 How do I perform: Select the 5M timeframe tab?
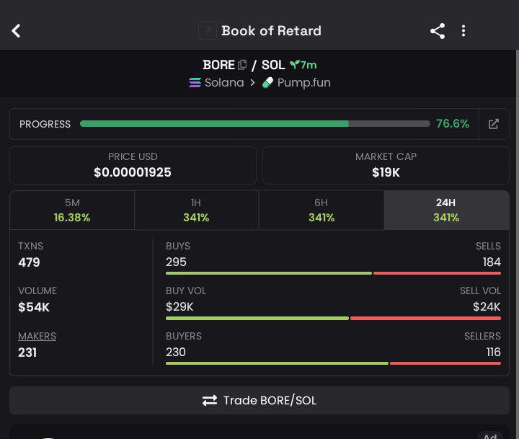[x=72, y=210]
